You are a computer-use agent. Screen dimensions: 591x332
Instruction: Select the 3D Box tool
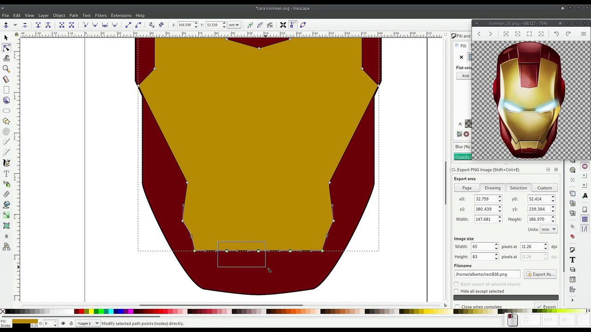point(6,100)
